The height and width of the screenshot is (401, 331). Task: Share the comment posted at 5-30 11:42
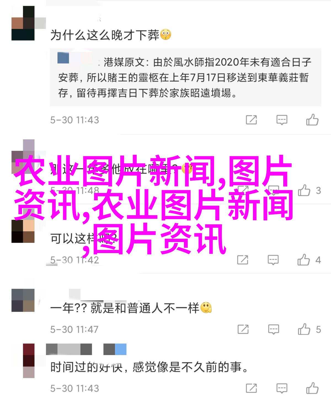coord(243,260)
